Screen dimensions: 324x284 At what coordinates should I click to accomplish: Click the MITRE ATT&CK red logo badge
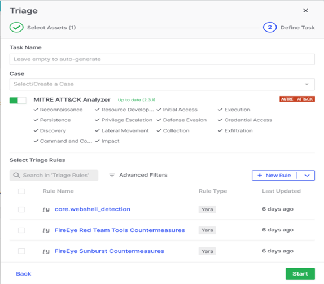coord(297,99)
